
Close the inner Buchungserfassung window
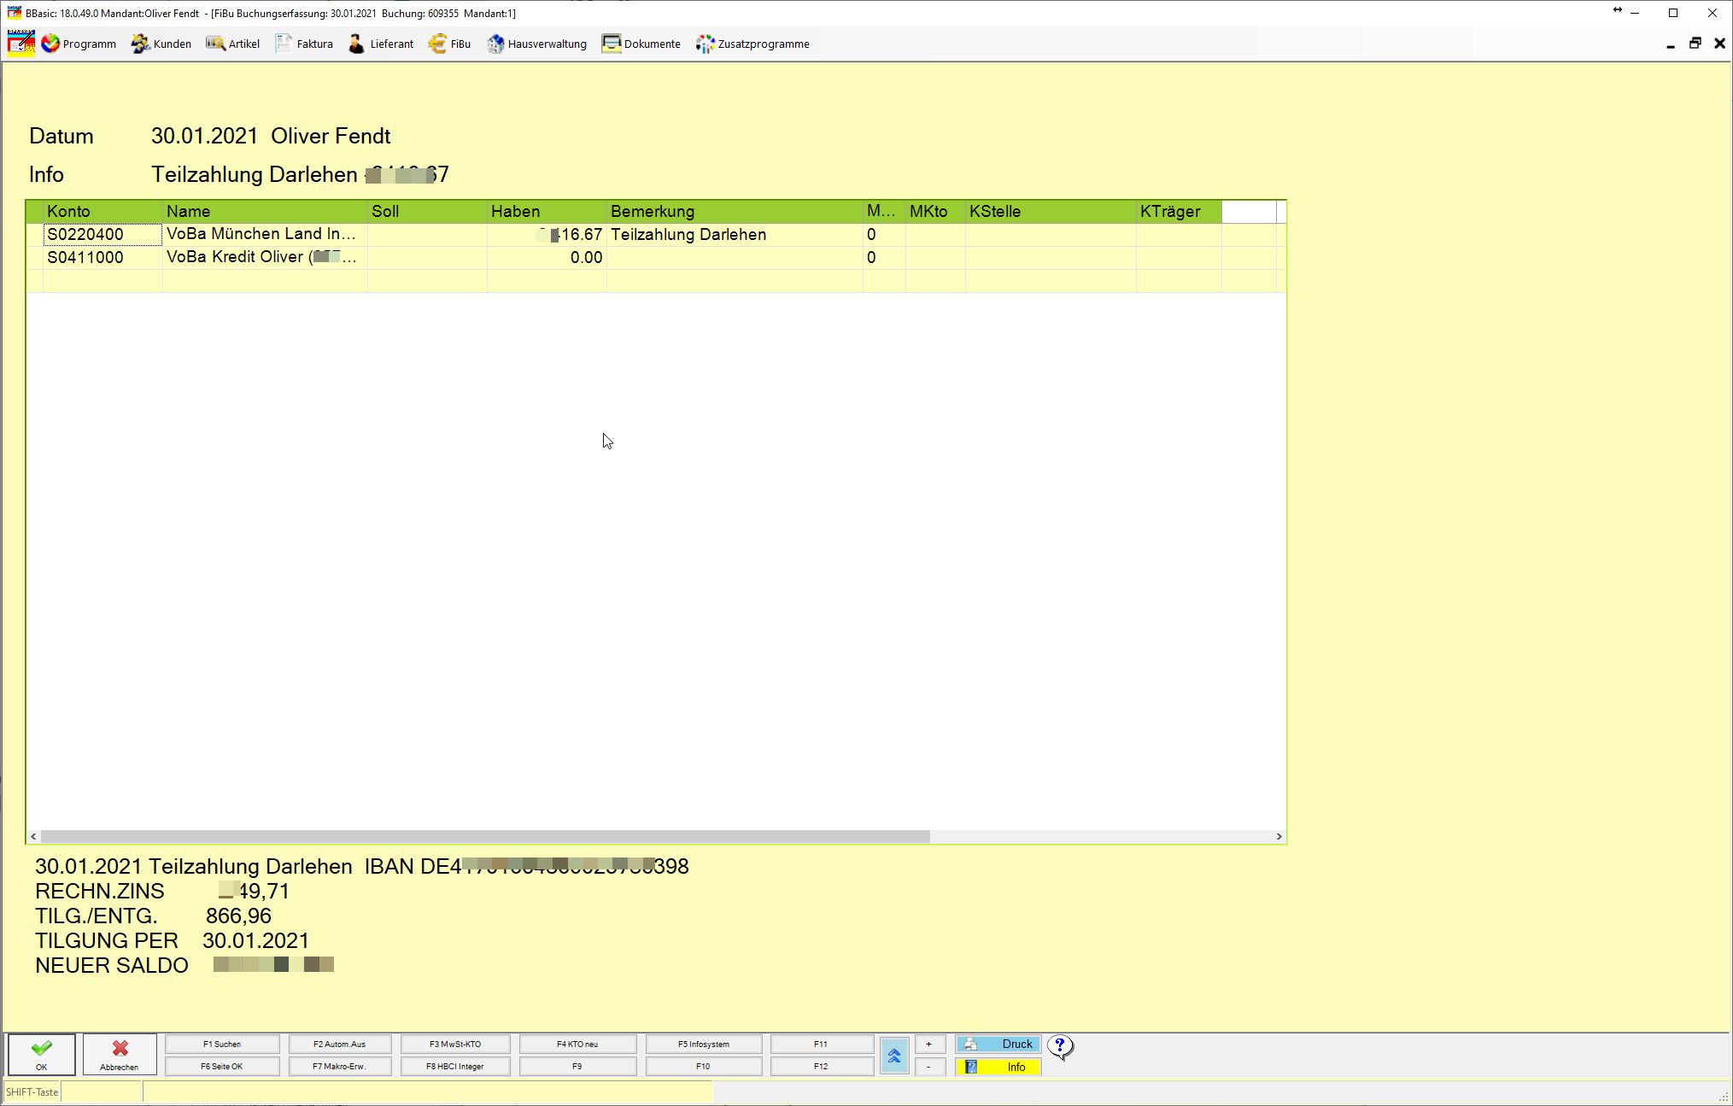pyautogui.click(x=1719, y=44)
